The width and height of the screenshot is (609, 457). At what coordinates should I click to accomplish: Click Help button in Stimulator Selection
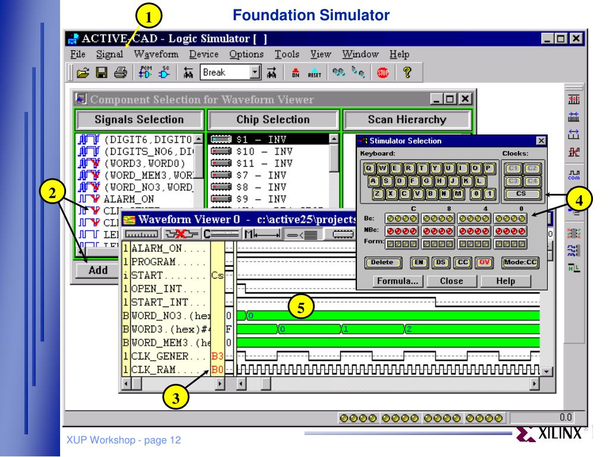tap(506, 281)
